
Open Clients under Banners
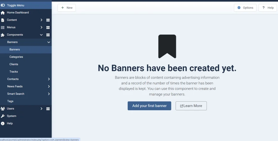(26, 64)
